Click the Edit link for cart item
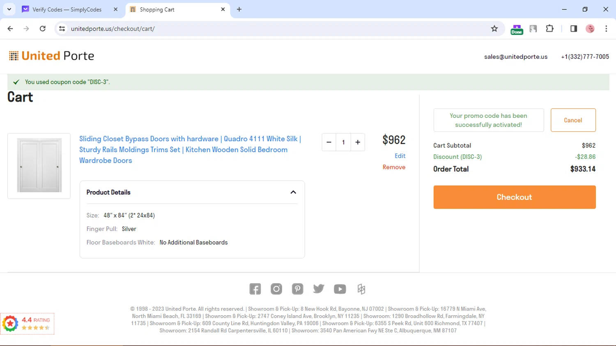Screen dimensions: 616x346 (400, 156)
